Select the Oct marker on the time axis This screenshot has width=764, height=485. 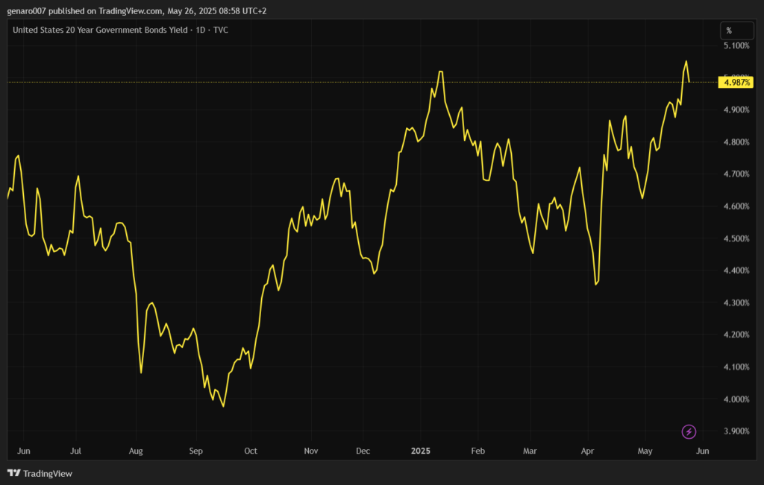[251, 451]
